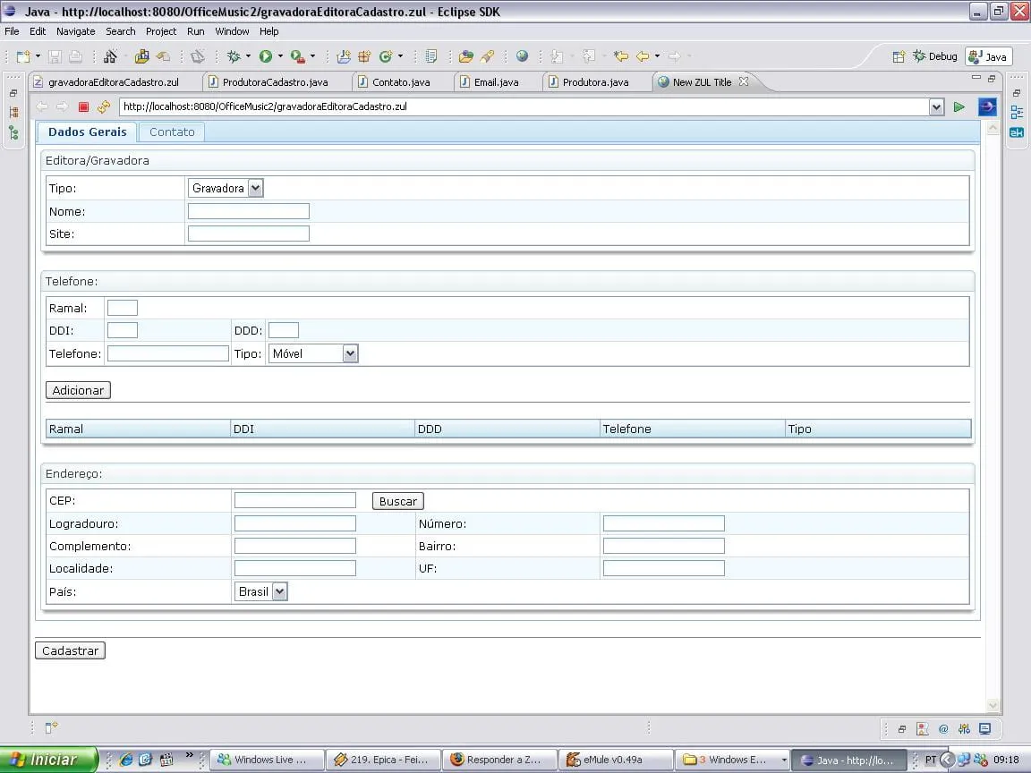Switch to the Debug perspective

pyautogui.click(x=934, y=56)
